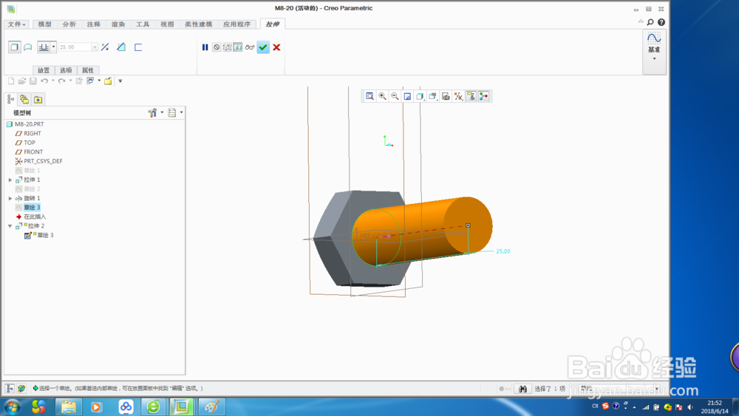Click zoom out icon

(x=395, y=96)
